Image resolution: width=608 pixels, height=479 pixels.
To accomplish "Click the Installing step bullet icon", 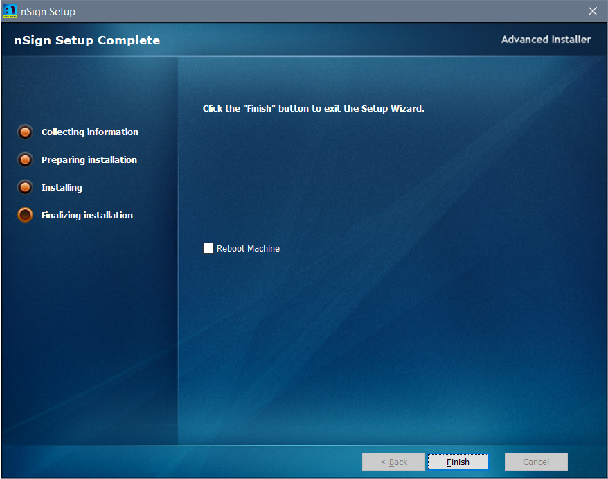I will [x=25, y=187].
